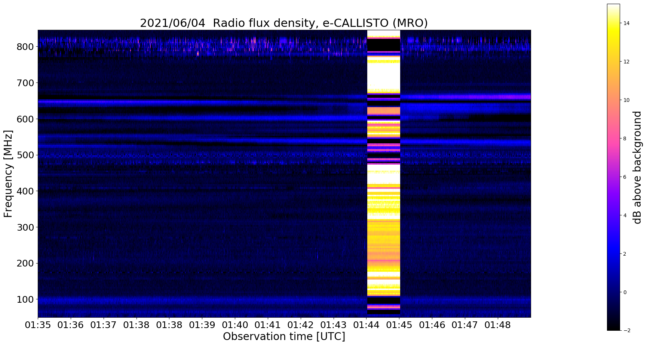Click the 01:39 time tick label

click(202, 325)
